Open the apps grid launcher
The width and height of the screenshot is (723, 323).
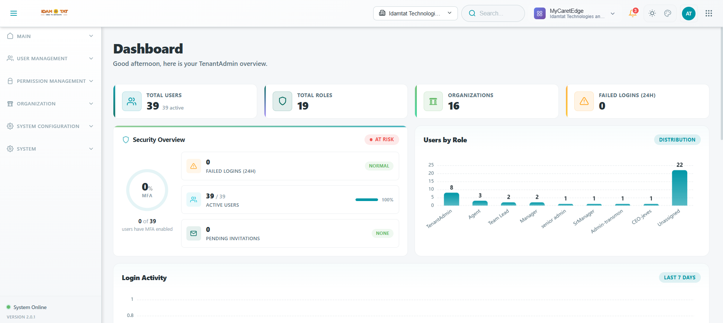point(709,13)
